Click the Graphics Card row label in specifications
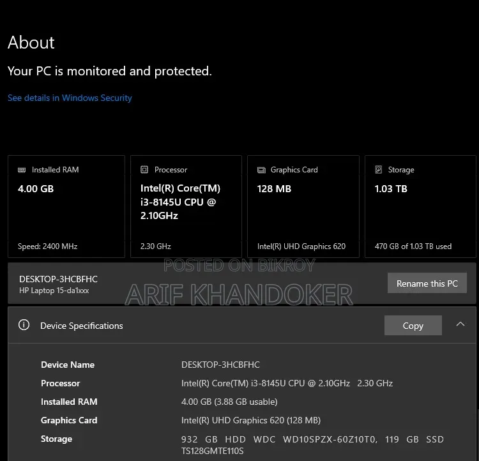Image resolution: width=479 pixels, height=461 pixels. pos(69,420)
